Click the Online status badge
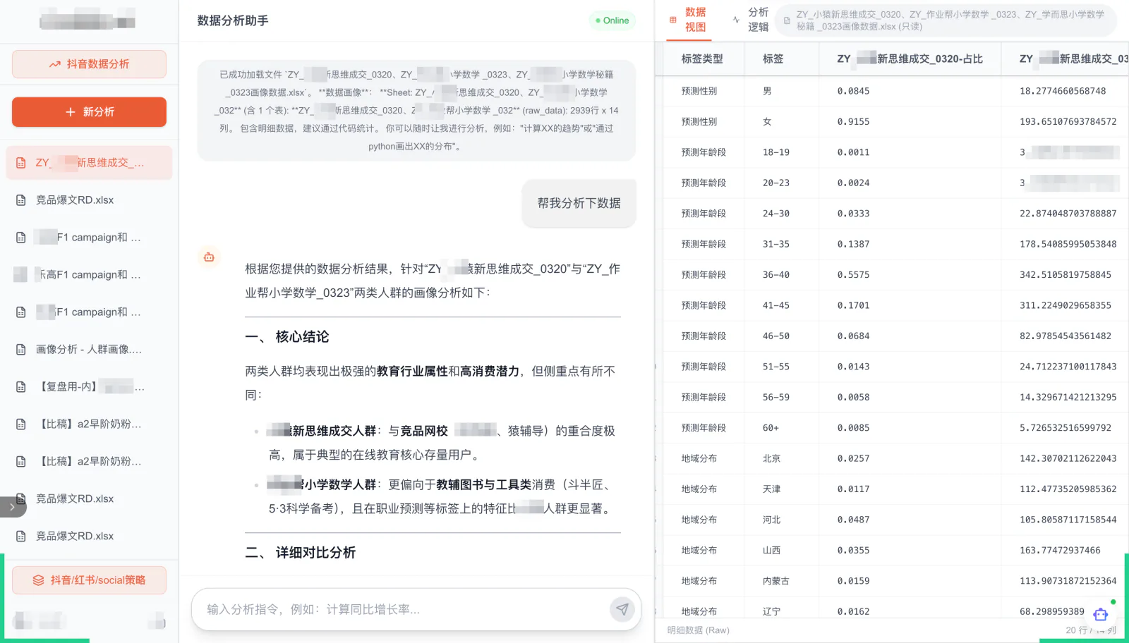This screenshot has height=643, width=1129. (x=612, y=20)
